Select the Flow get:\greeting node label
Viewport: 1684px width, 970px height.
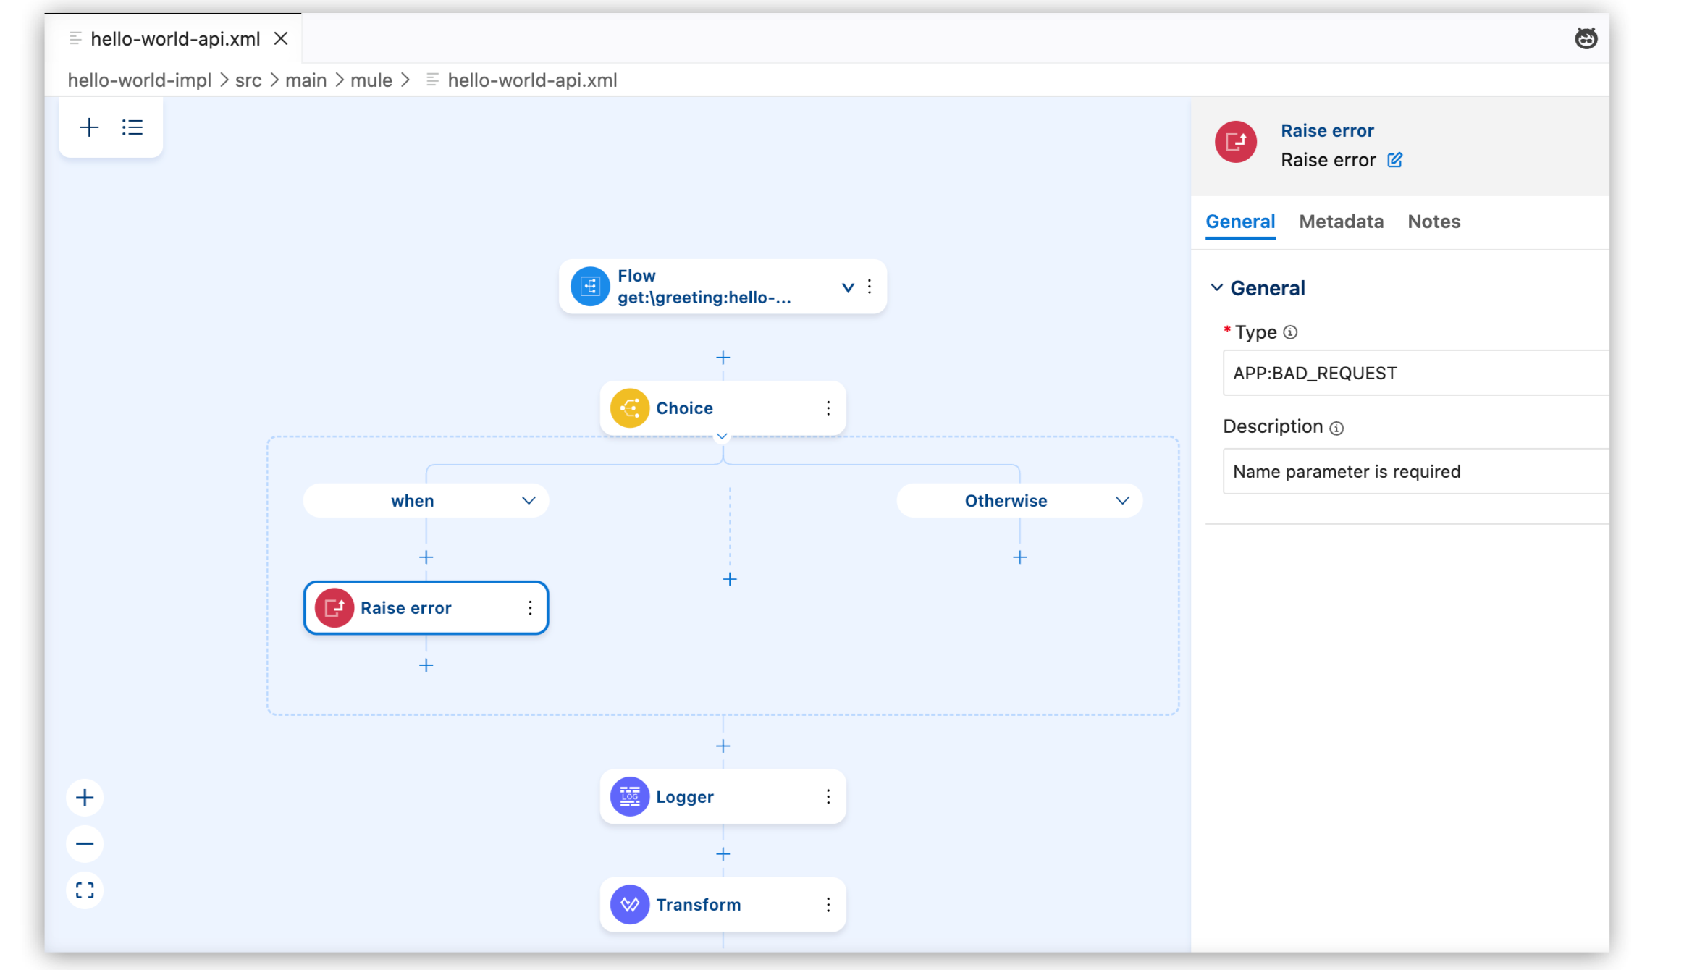click(x=704, y=287)
